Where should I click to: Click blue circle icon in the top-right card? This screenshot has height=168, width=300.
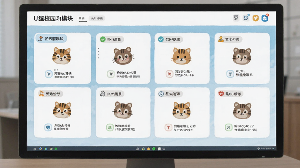(x=230, y=74)
